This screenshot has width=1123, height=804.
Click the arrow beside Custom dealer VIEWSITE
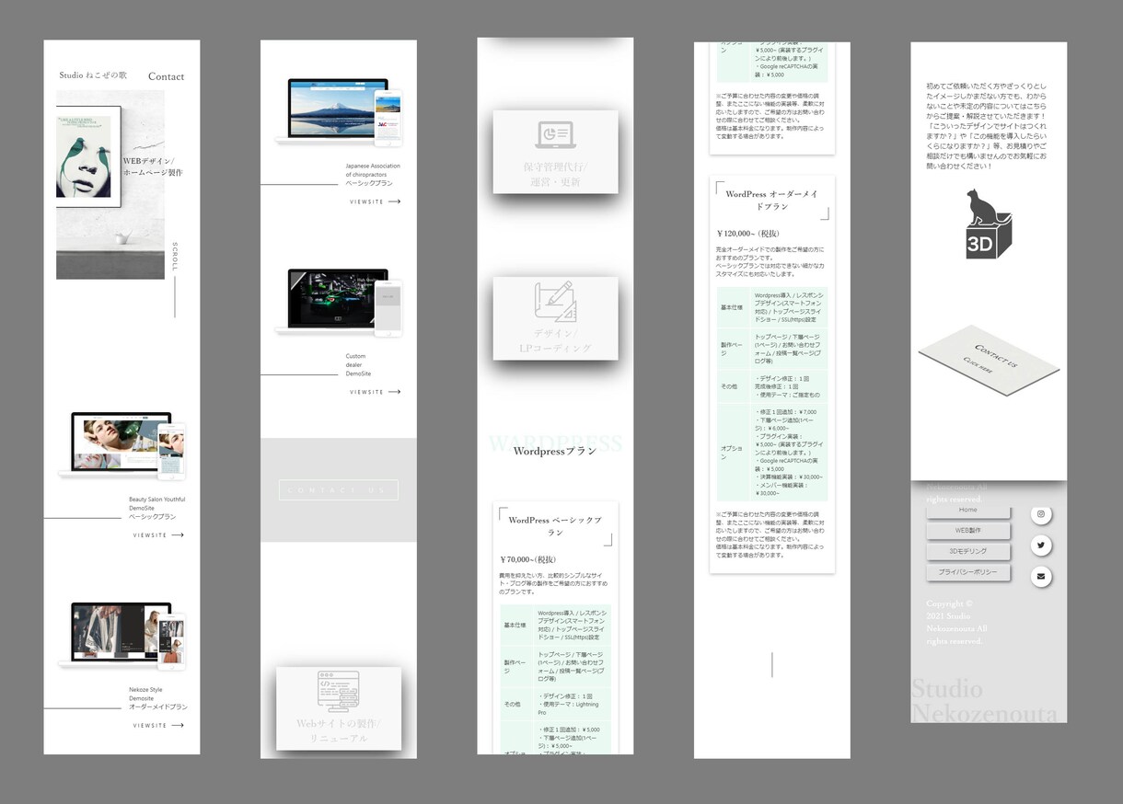(394, 392)
